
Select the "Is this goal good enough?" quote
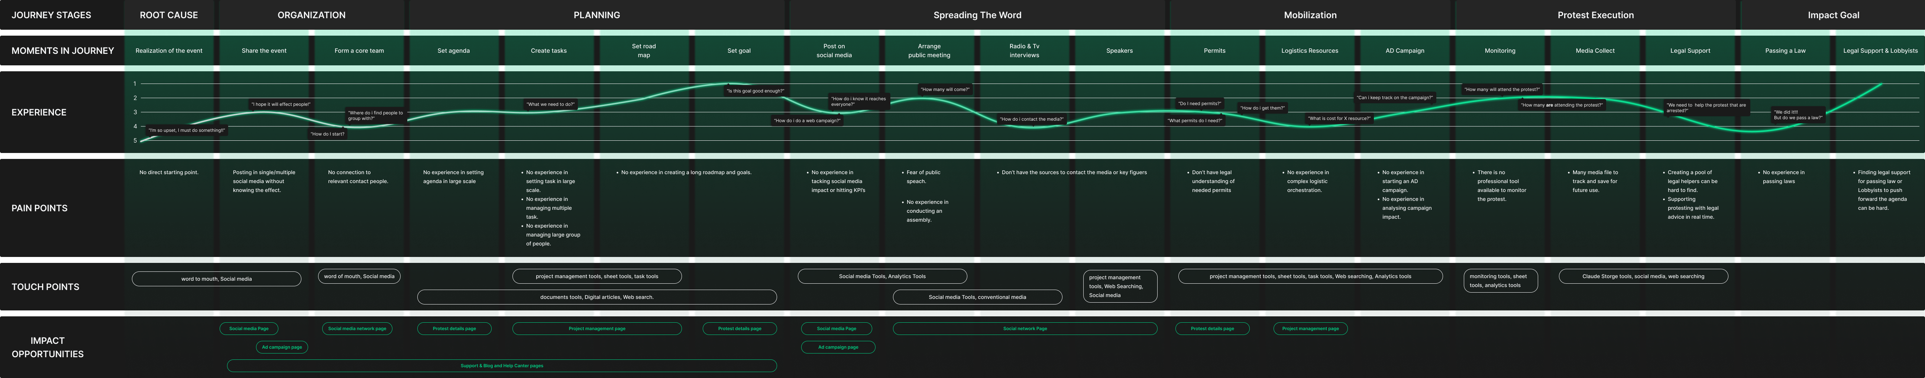coord(756,91)
